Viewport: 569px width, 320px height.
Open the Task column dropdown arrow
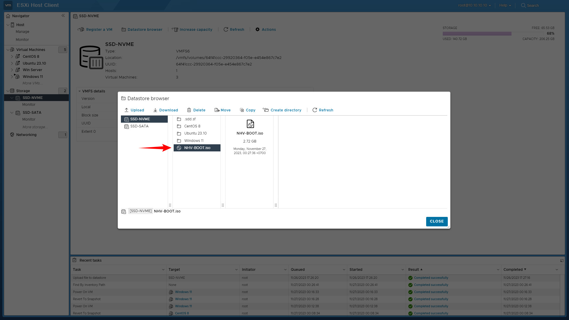[163, 270]
